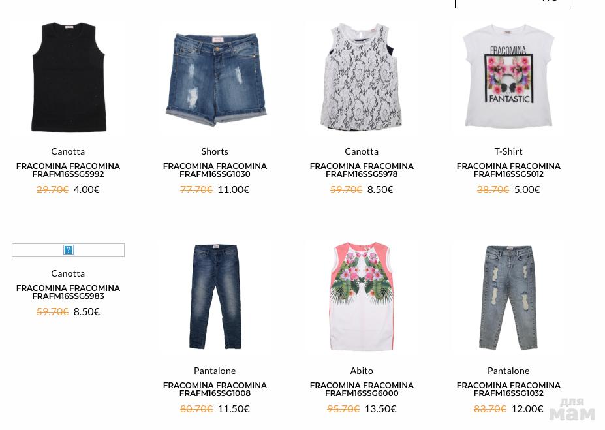View the ripped light-denim Pantalone image
This screenshot has height=430, width=605.
tap(508, 297)
